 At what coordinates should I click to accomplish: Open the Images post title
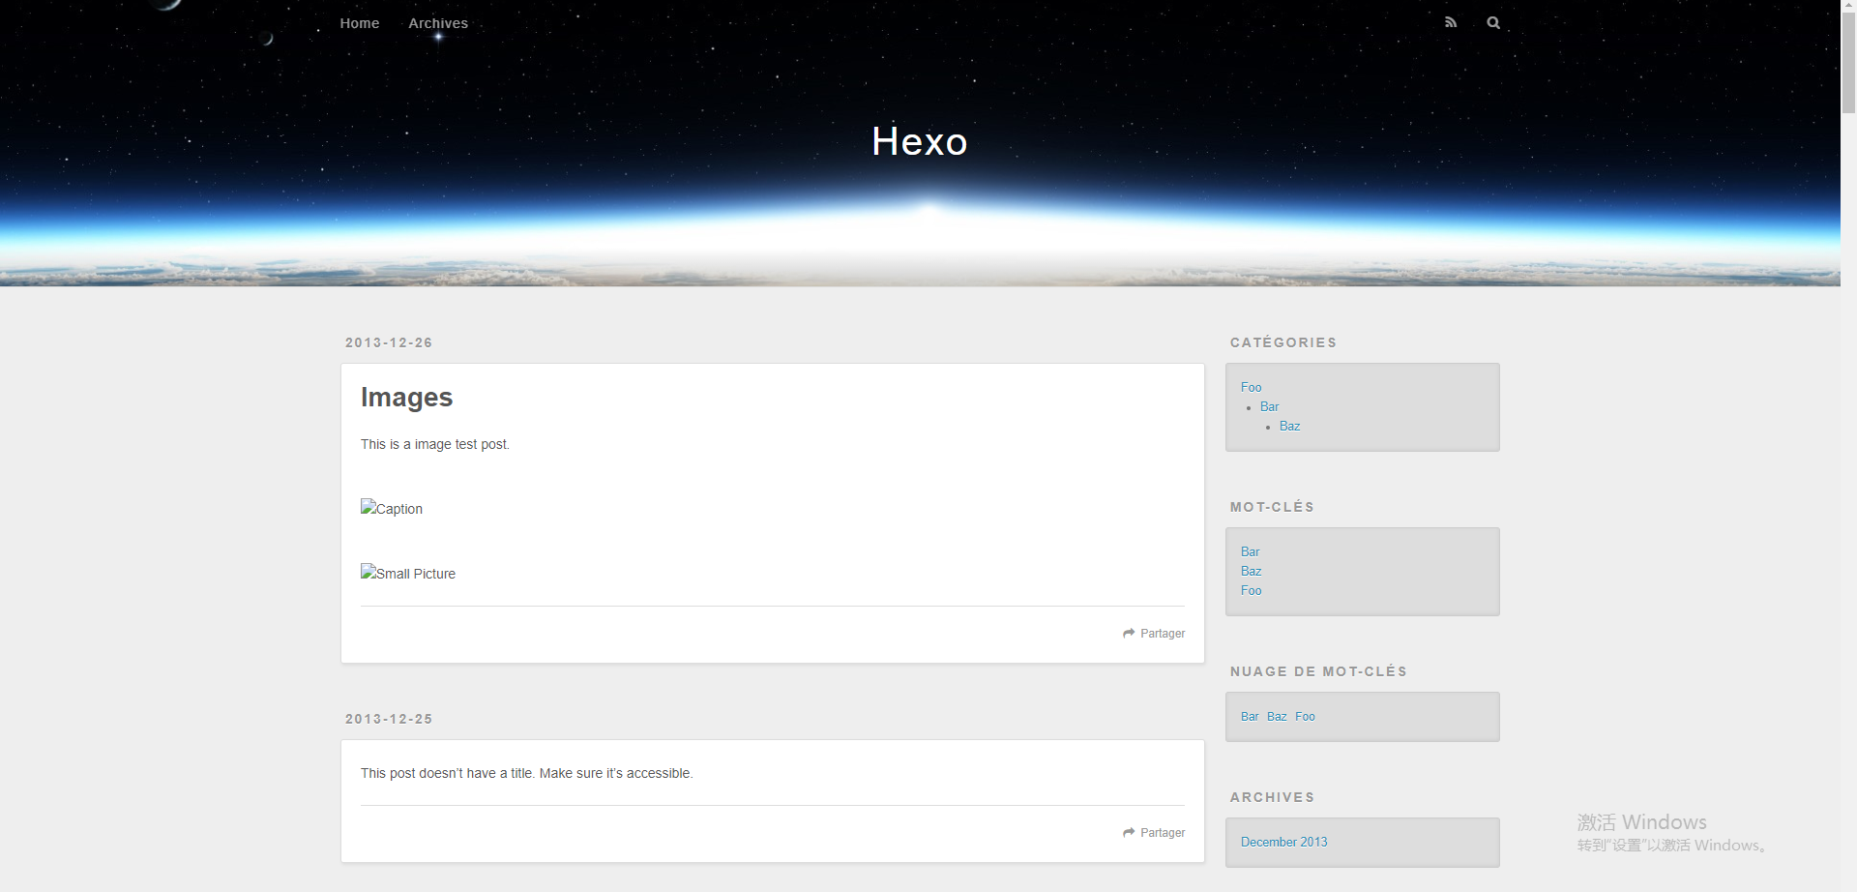click(406, 397)
